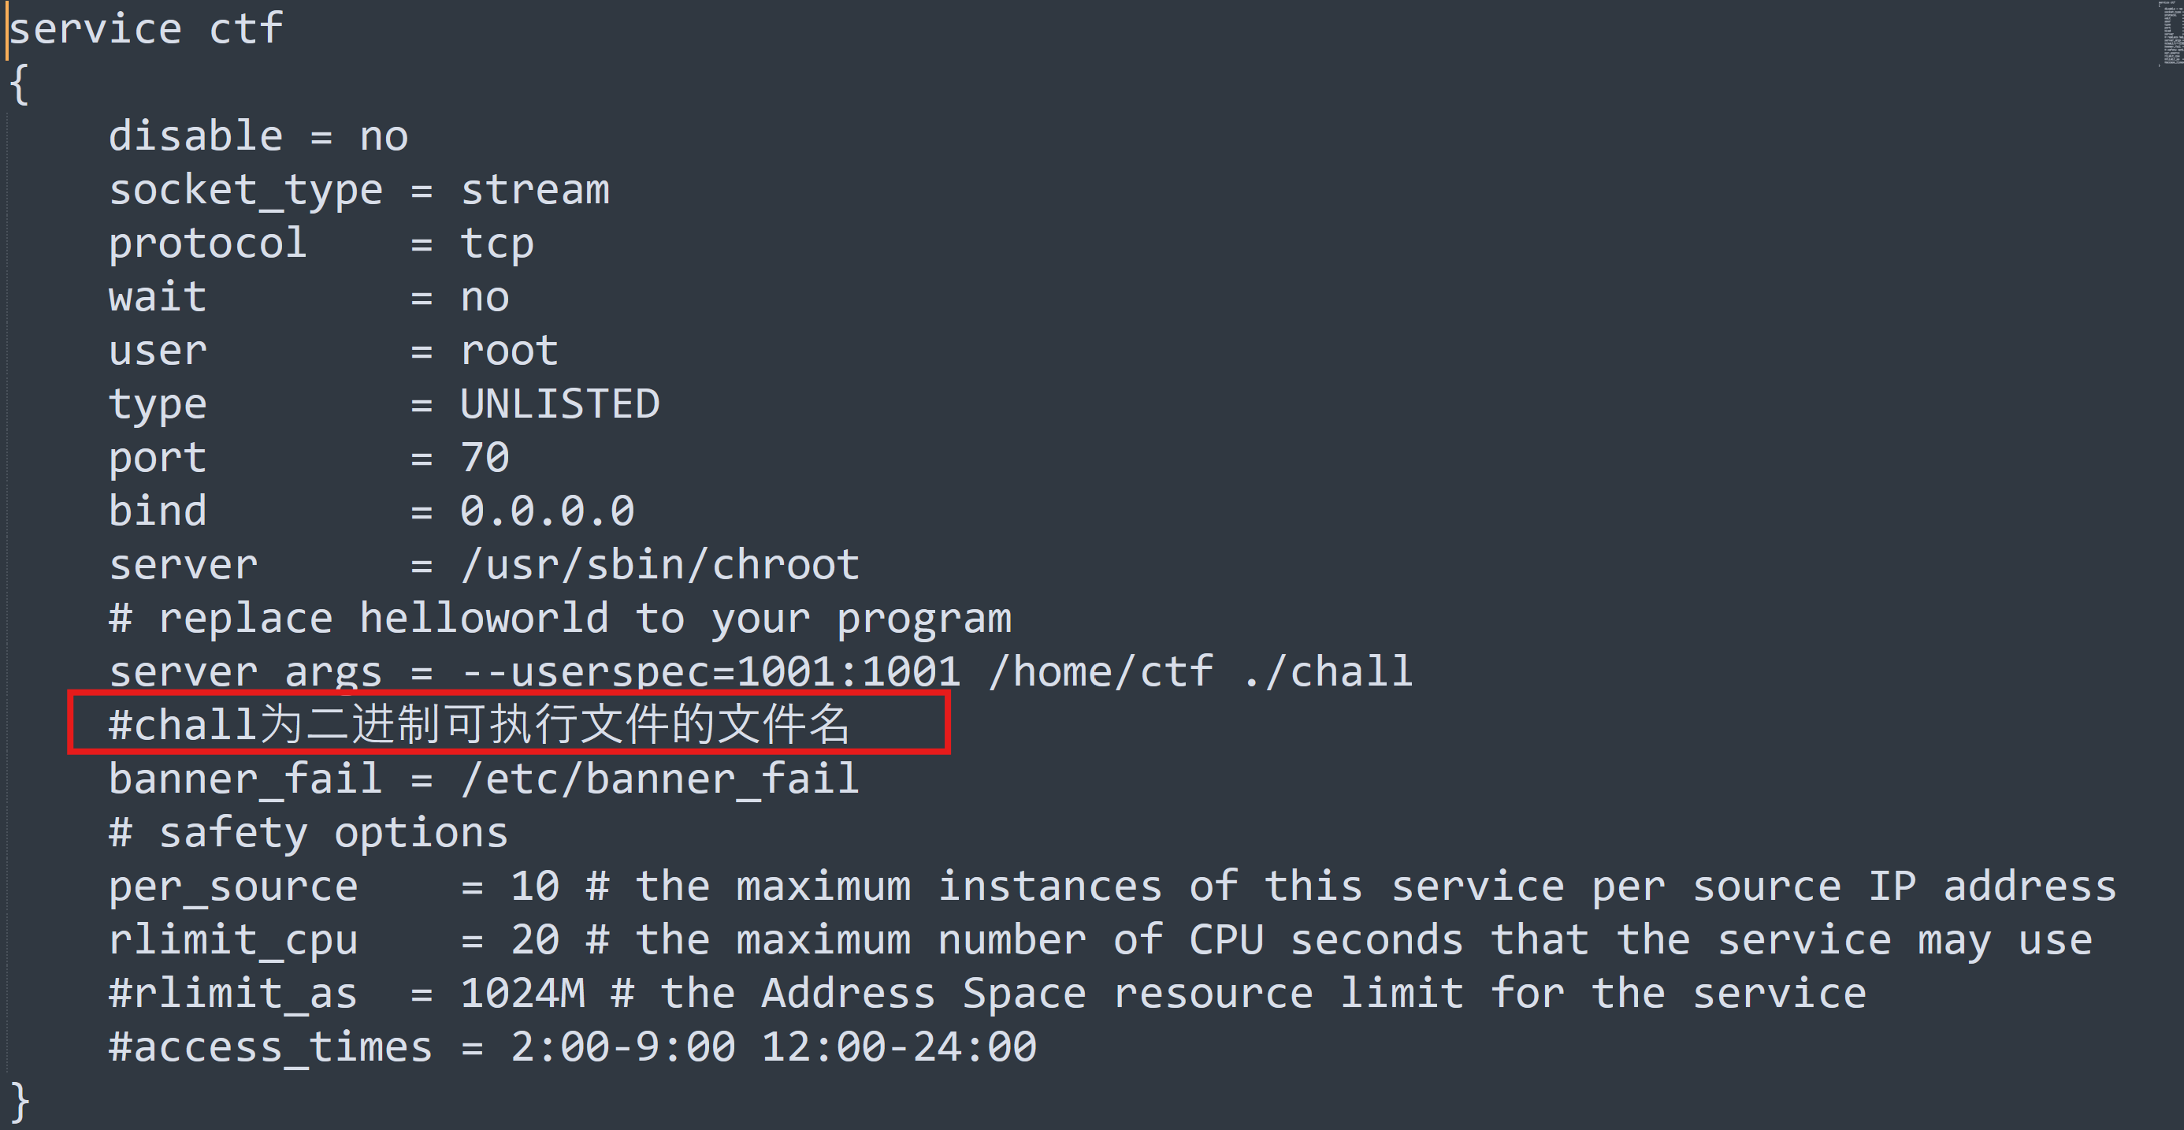2184x1130 pixels.
Task: Click the --userspec=1001:1001 argument
Action: tap(711, 672)
